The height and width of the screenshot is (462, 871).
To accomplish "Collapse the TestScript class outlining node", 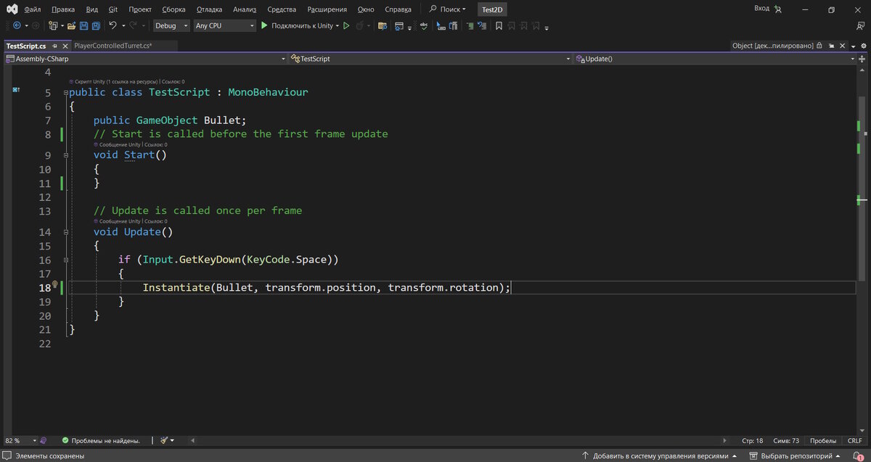I will click(x=66, y=93).
